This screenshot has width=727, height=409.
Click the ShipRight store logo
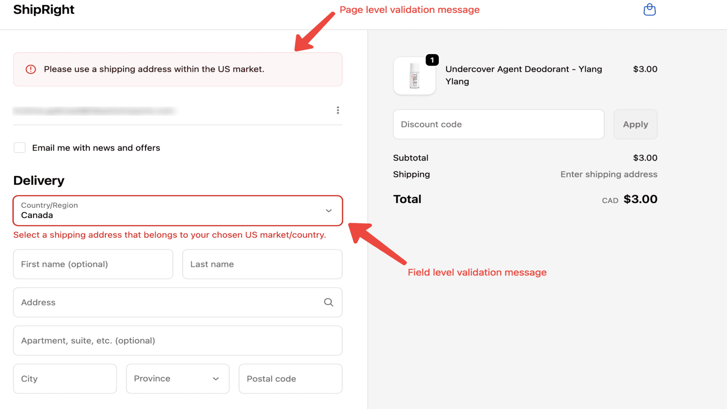pos(44,10)
